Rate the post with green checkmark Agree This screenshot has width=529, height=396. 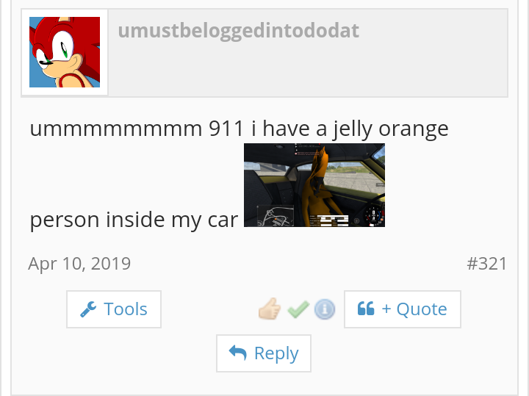pyautogui.click(x=298, y=309)
